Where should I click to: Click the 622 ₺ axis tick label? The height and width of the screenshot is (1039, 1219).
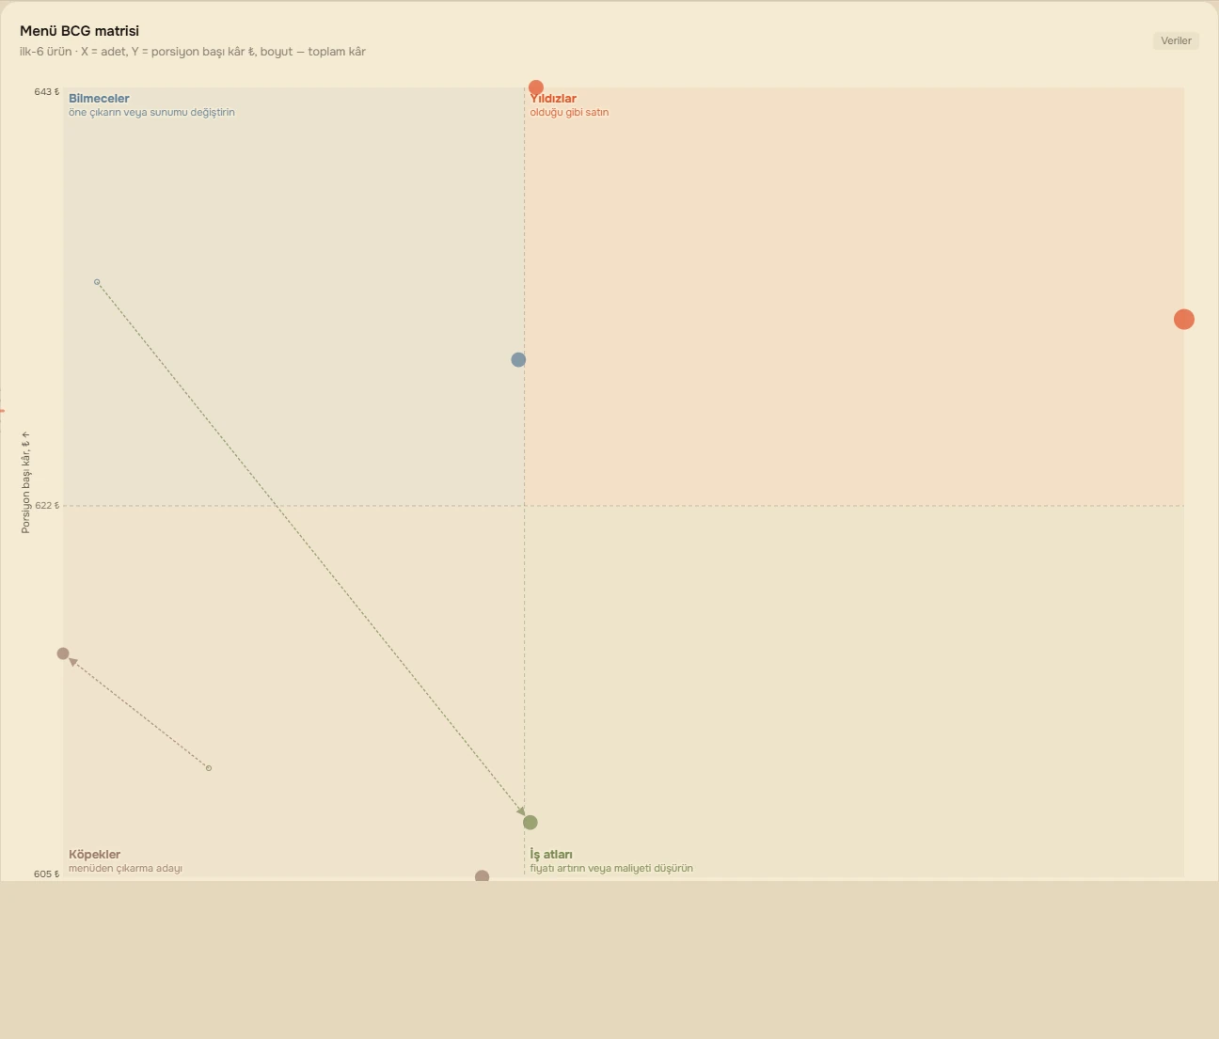46,506
